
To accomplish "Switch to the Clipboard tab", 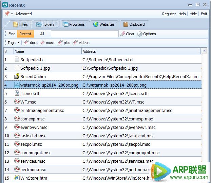I will (x=134, y=24).
